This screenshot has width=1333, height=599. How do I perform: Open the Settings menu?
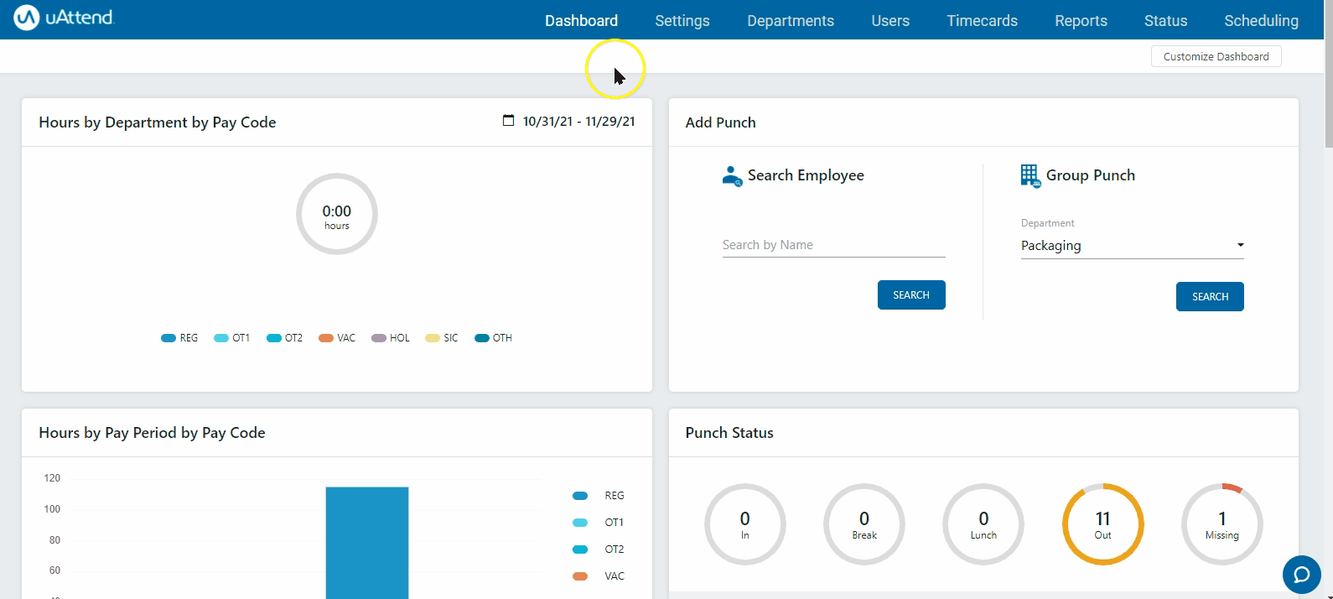click(x=682, y=21)
